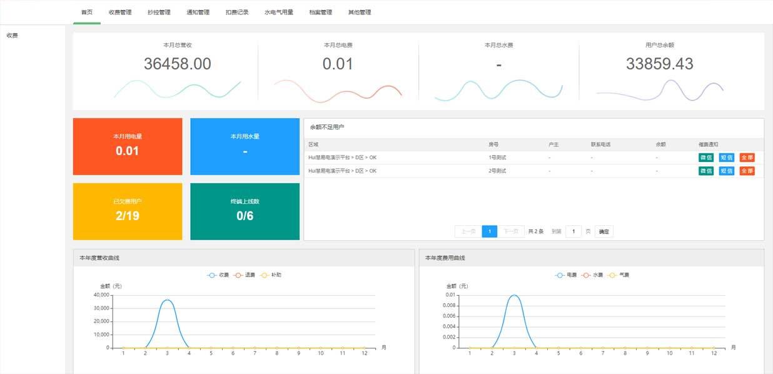Viewport: 773px width, 374px height.
Task: Return to the 首页 tab
Action: 88,11
